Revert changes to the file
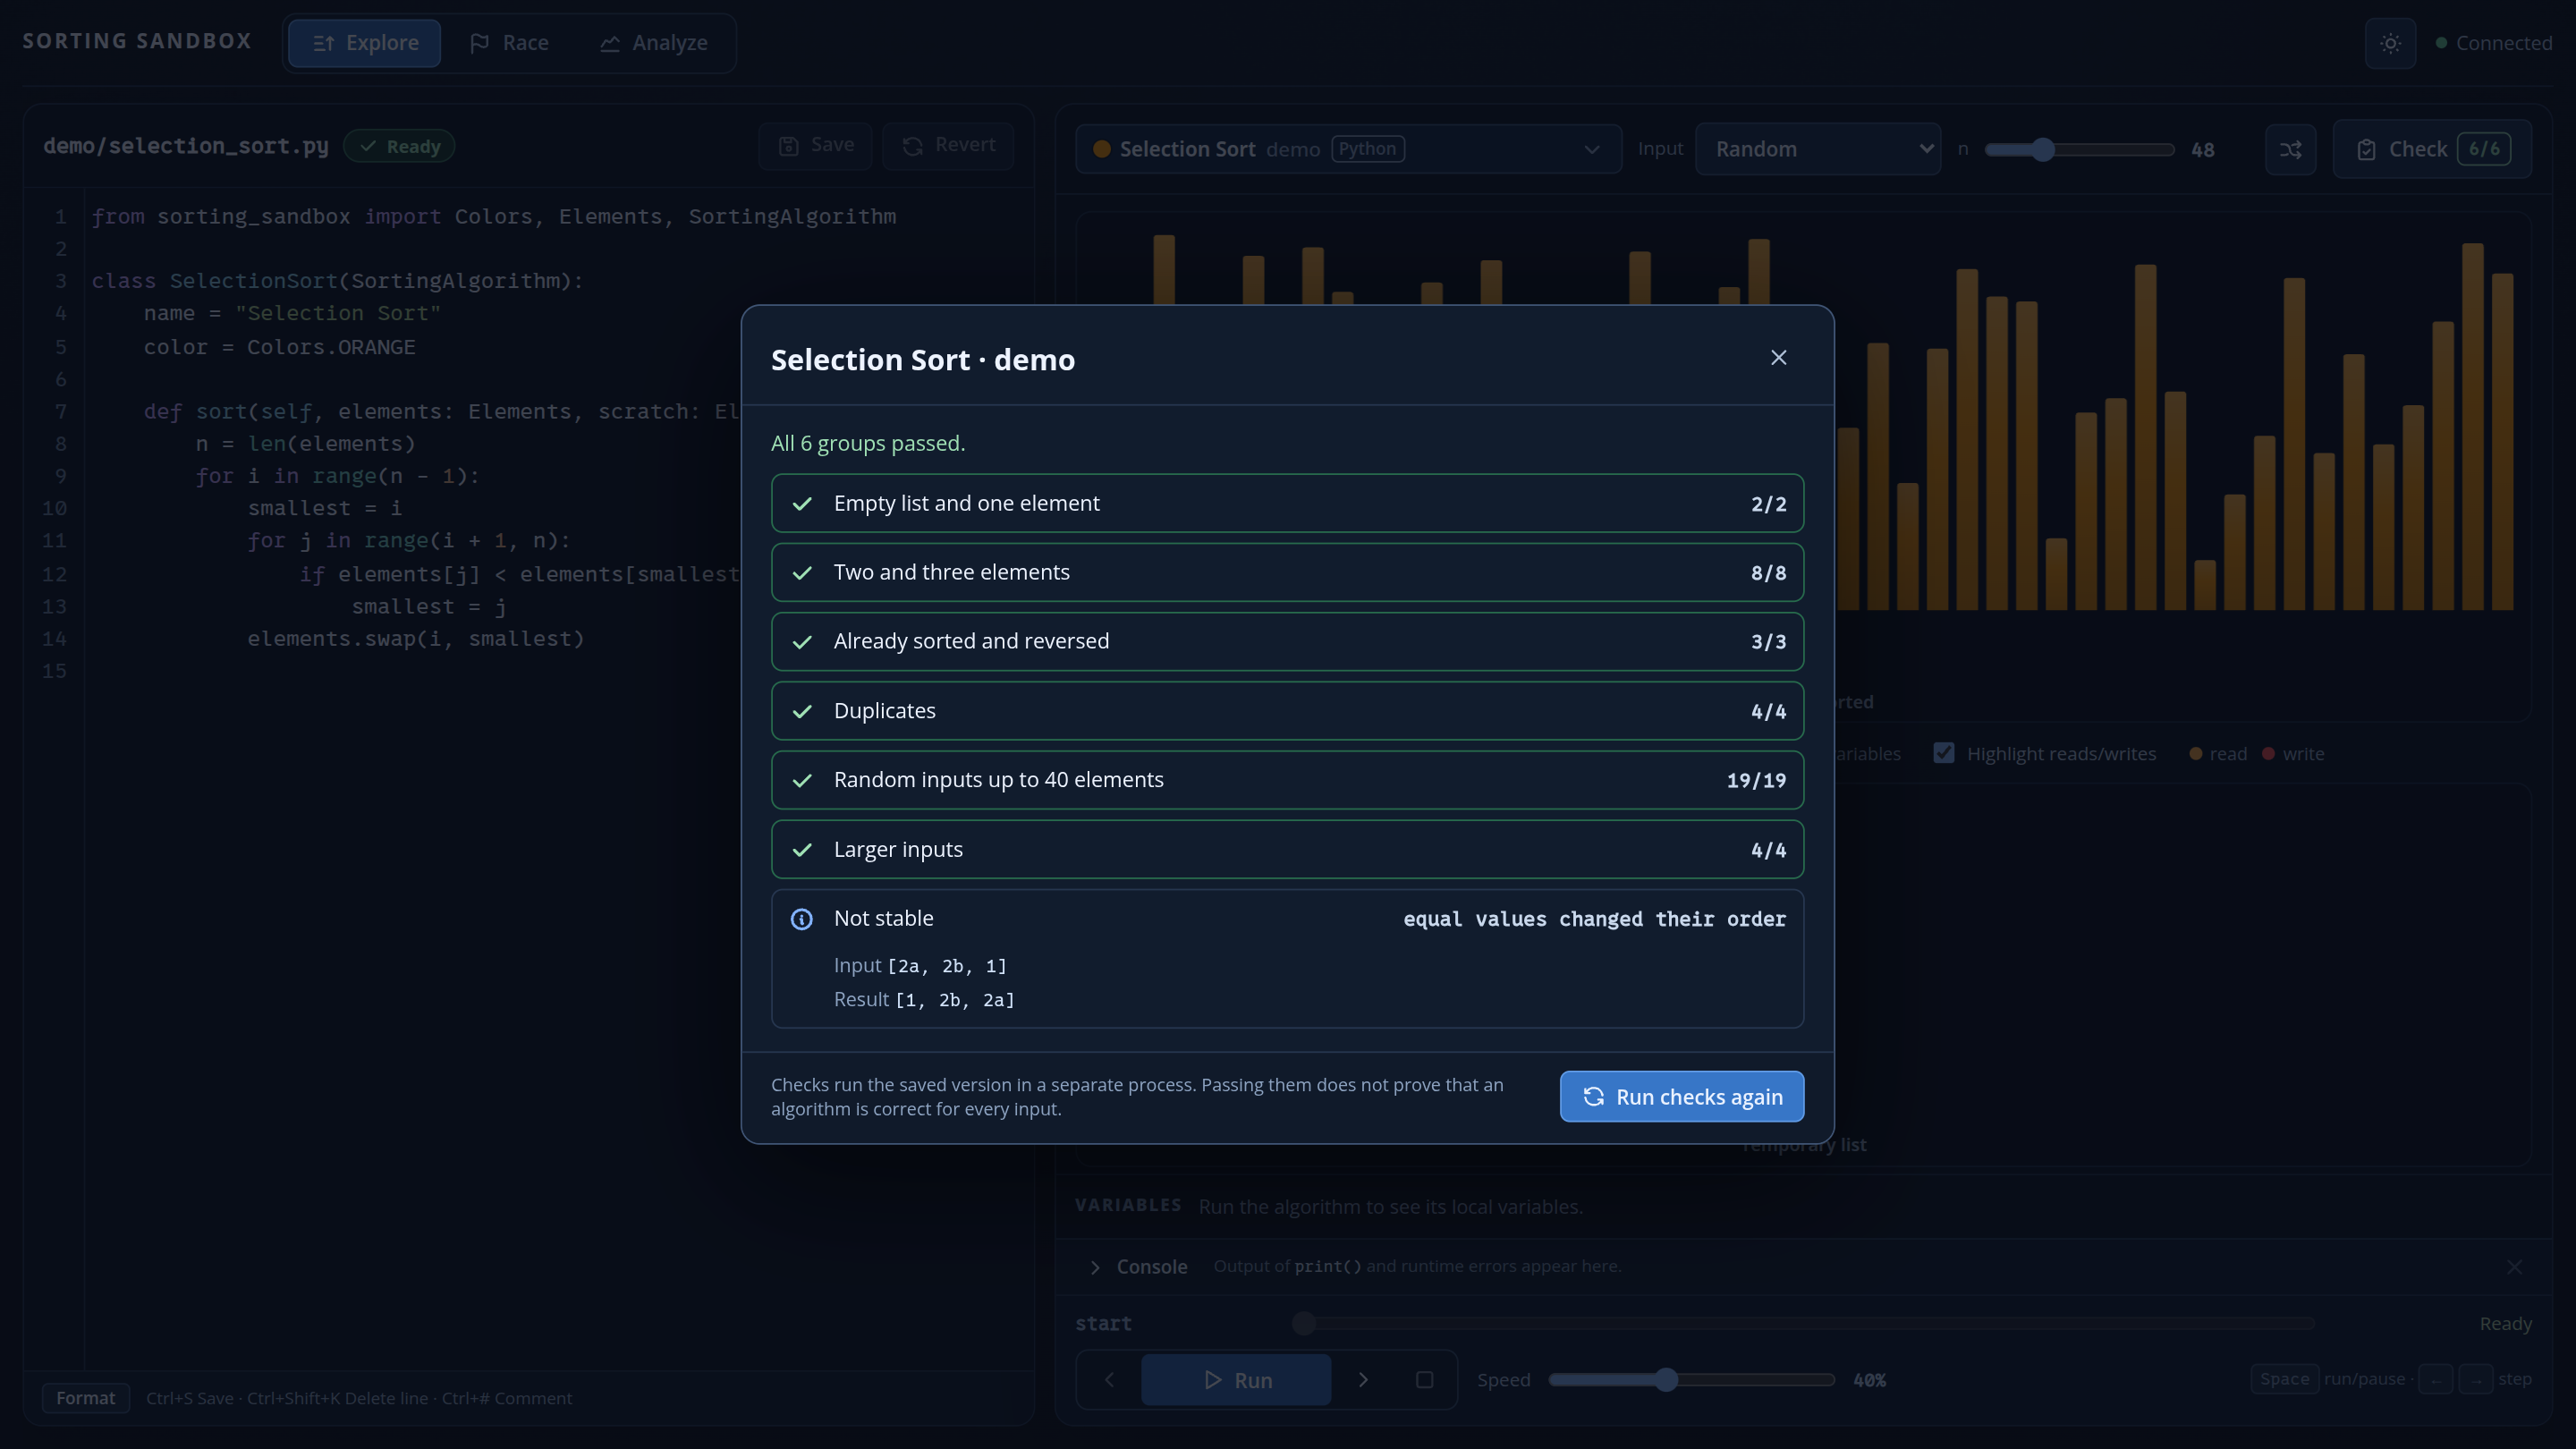 [x=948, y=146]
